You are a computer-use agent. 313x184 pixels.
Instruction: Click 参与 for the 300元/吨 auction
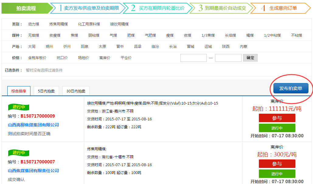[277, 164]
